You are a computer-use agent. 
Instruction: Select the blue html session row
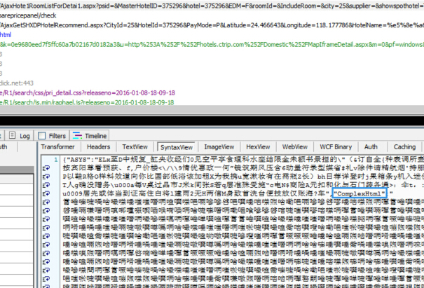click(212, 35)
